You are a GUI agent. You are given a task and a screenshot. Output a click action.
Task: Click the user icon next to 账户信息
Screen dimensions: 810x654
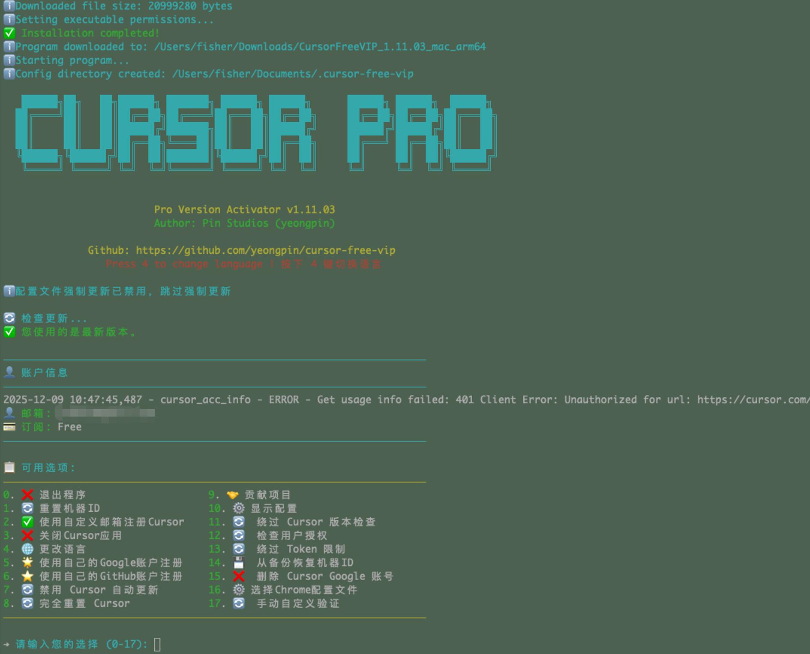9,372
